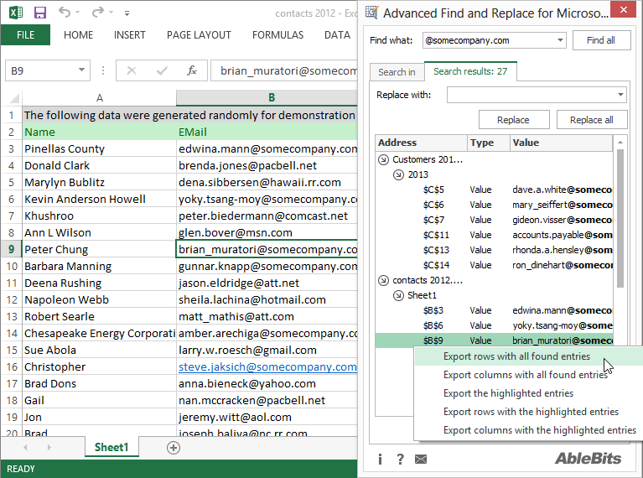
Task: Click the Advanced Find and Replace title icon
Action: click(371, 13)
